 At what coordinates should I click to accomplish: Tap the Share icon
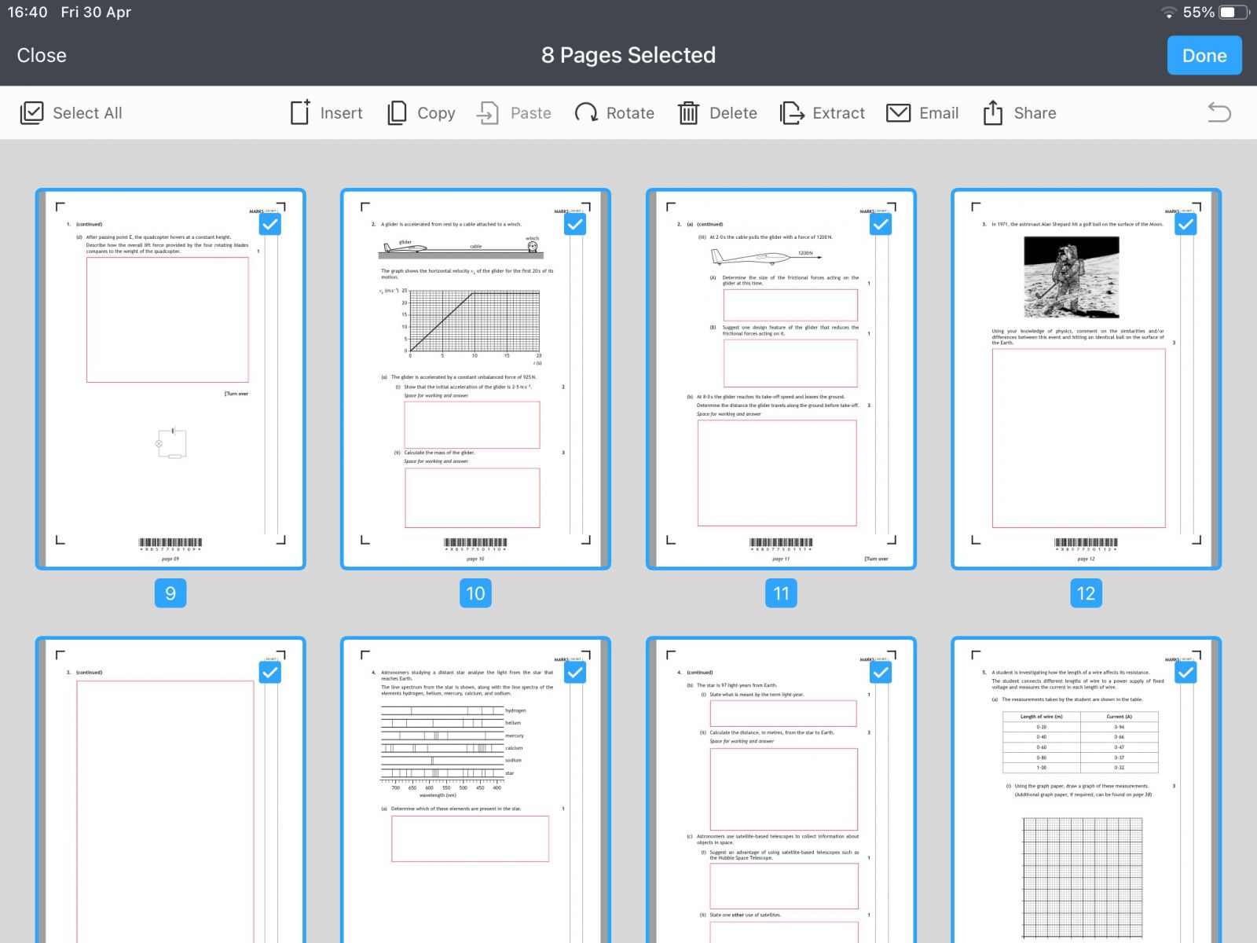tap(993, 112)
